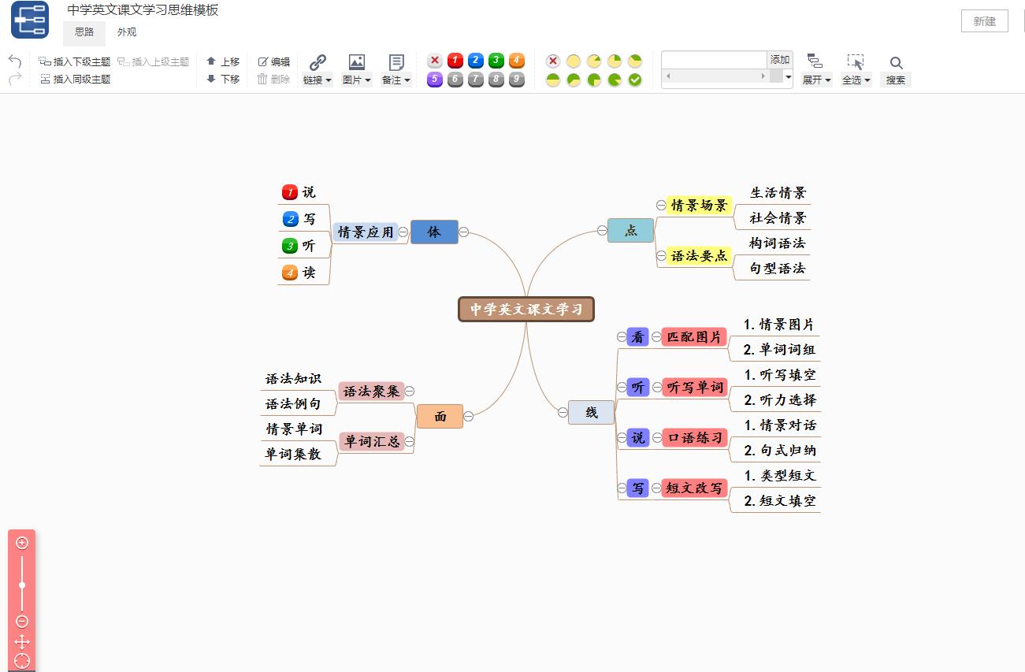Viewport: 1025px width, 672px height.
Task: Click the 添加 button beside the input
Action: click(779, 60)
